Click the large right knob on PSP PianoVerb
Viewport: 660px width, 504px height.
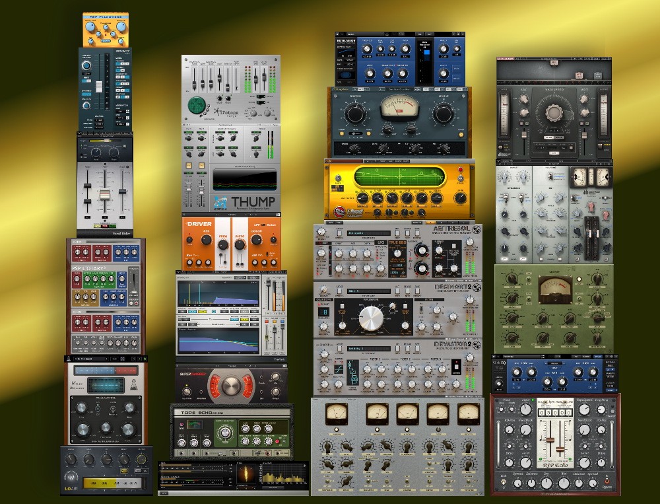[x=121, y=27]
